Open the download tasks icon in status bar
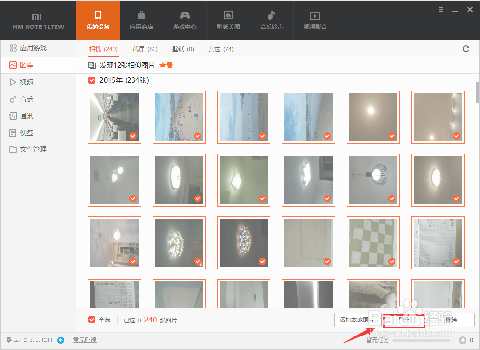Viewport: 480px width, 350px height. point(462,340)
